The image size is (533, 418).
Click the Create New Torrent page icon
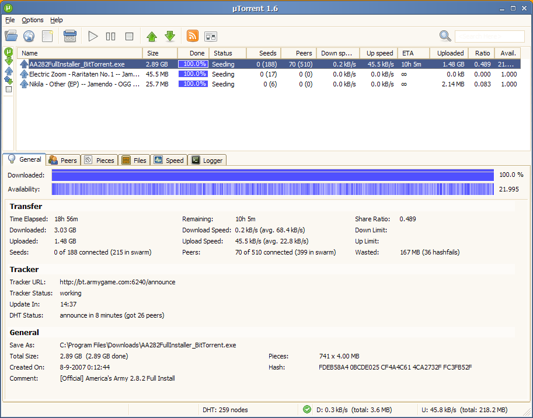(47, 36)
